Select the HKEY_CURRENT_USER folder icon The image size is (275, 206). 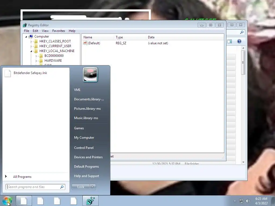(x=36, y=46)
